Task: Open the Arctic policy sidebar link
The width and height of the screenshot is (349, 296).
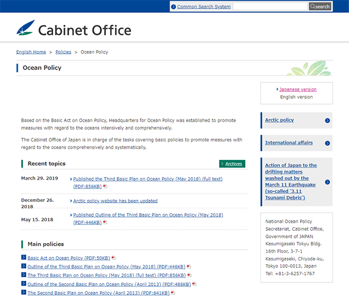Action: (x=279, y=120)
